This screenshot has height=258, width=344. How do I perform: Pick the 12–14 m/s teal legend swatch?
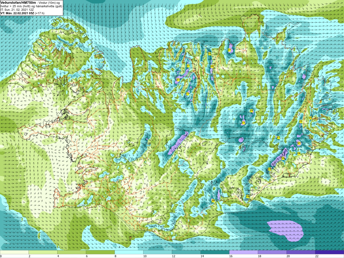coord(186,252)
